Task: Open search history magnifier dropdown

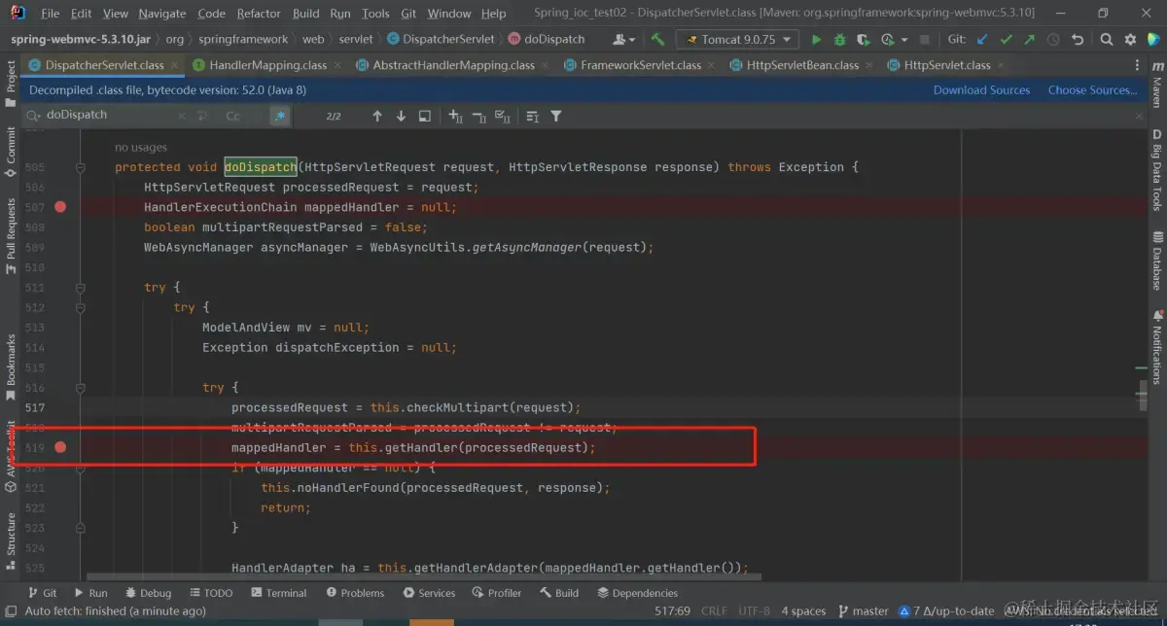Action: tap(35, 116)
